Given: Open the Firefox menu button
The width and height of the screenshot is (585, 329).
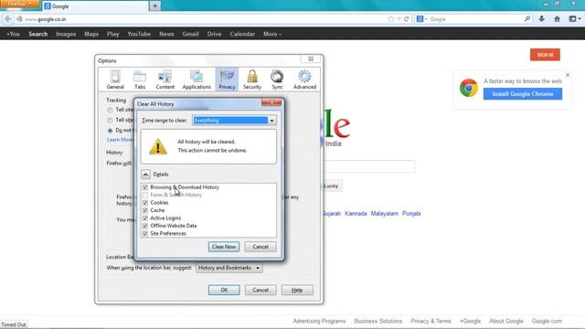Looking at the screenshot, I should (19, 4).
